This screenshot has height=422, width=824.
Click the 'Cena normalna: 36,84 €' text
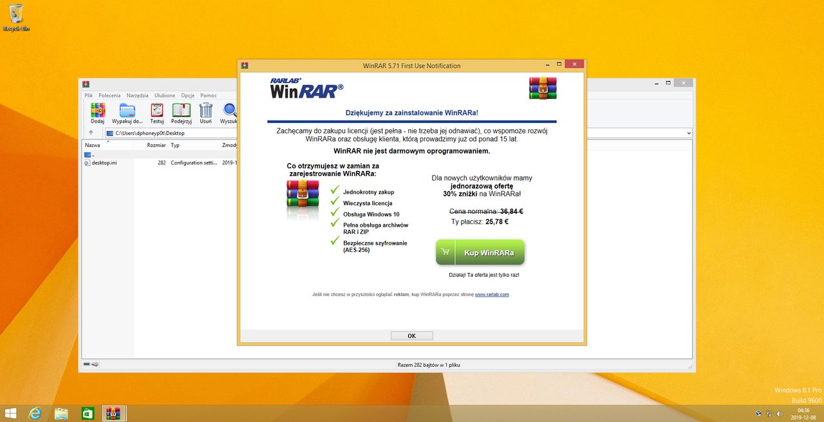pos(486,211)
